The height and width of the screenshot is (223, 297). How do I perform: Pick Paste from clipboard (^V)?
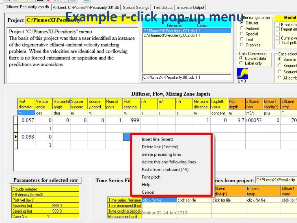pos(165,170)
